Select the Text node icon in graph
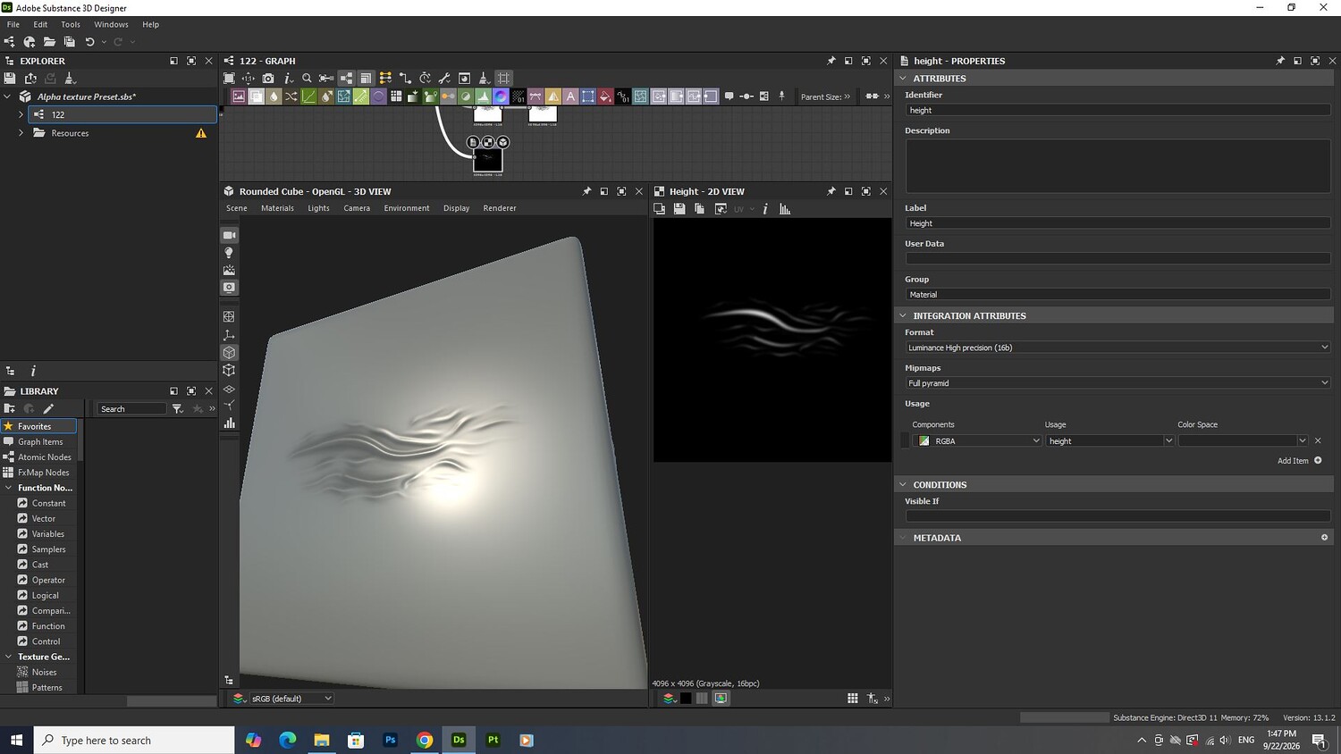Screen dimensions: 1341x754 tap(570, 96)
